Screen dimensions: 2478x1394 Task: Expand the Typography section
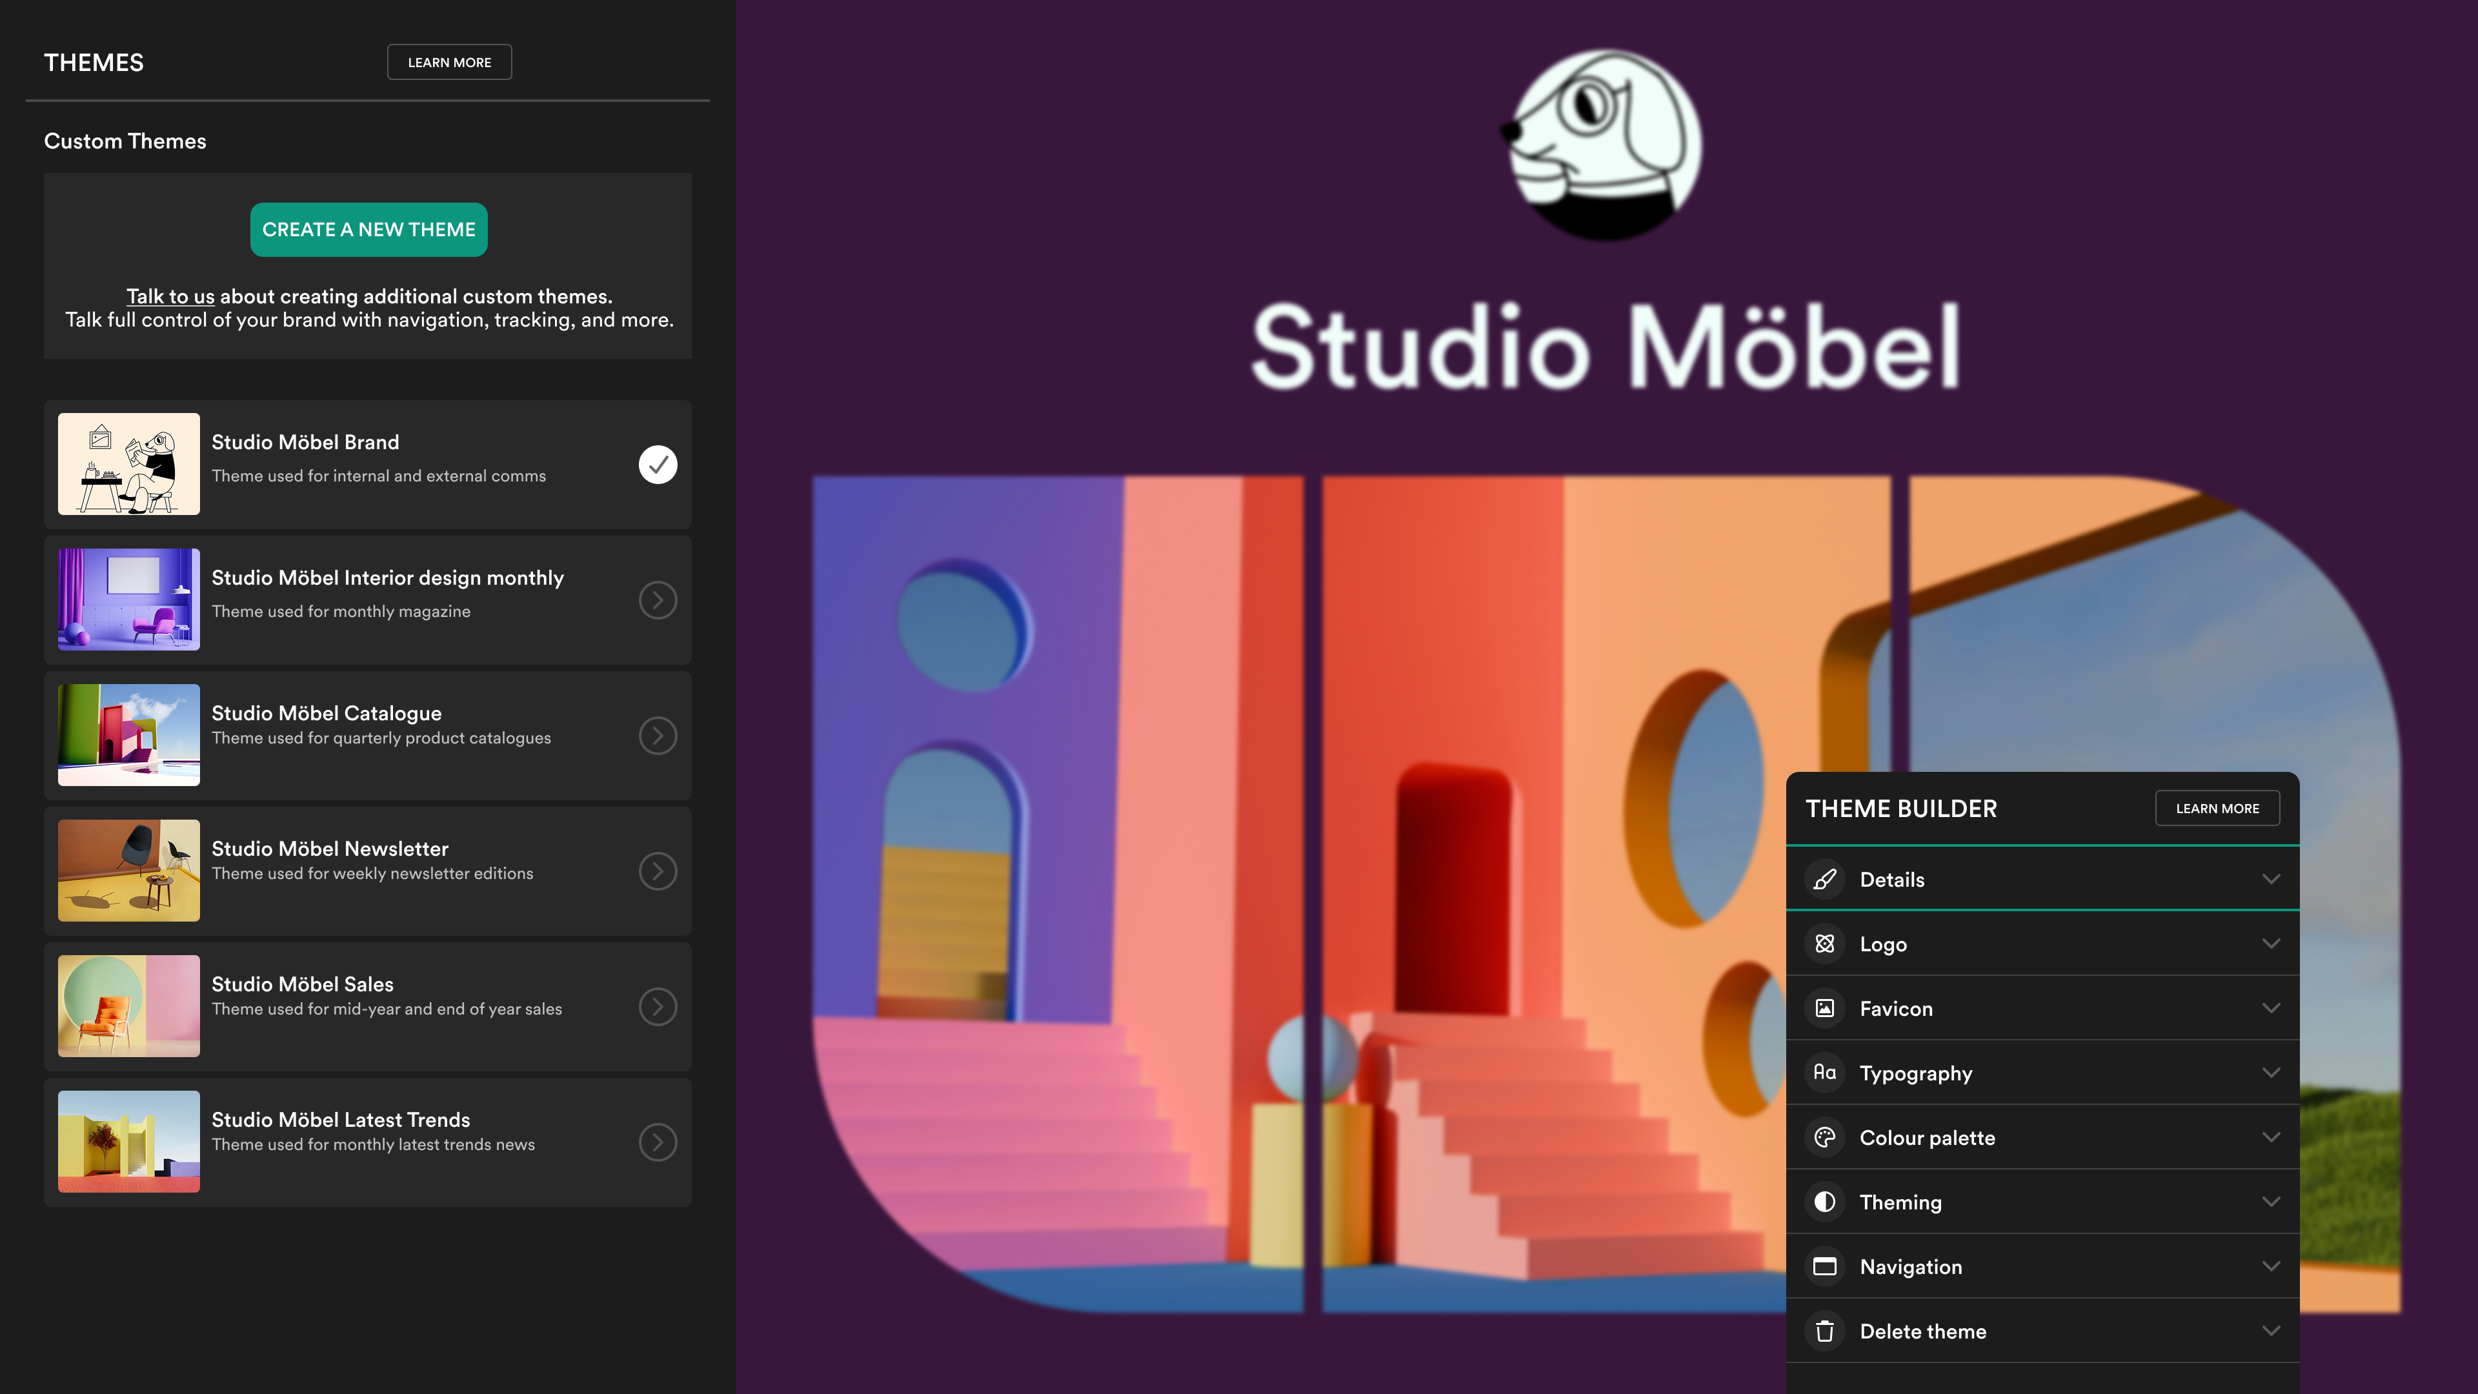2271,1073
